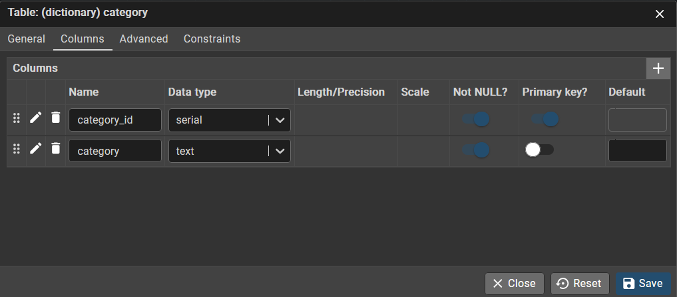
Task: Toggle Not NULL for category column
Action: [476, 150]
